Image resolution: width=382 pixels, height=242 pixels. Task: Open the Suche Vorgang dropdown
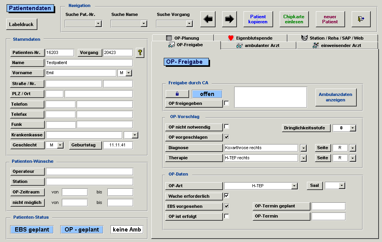click(189, 24)
